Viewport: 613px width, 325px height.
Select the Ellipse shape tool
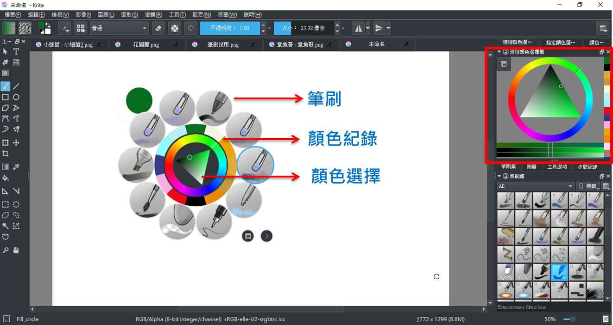[x=16, y=97]
